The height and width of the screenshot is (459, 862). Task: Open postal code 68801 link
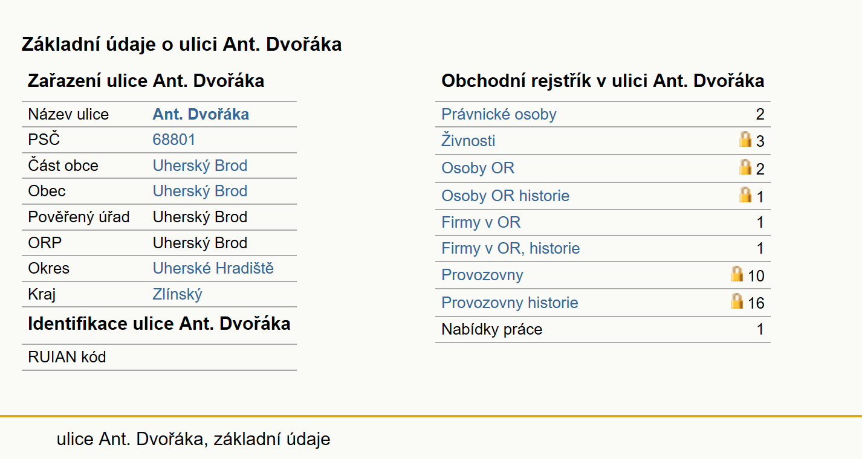174,140
